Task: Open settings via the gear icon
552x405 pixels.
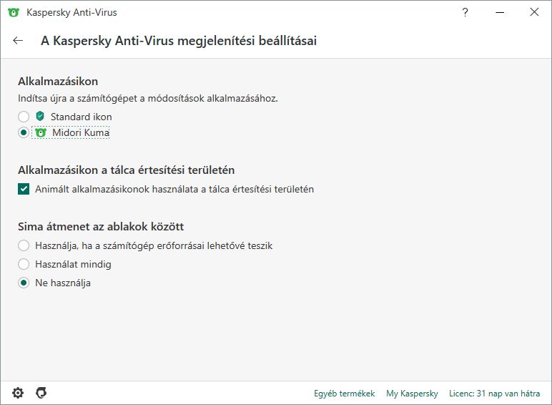Action: (x=18, y=393)
